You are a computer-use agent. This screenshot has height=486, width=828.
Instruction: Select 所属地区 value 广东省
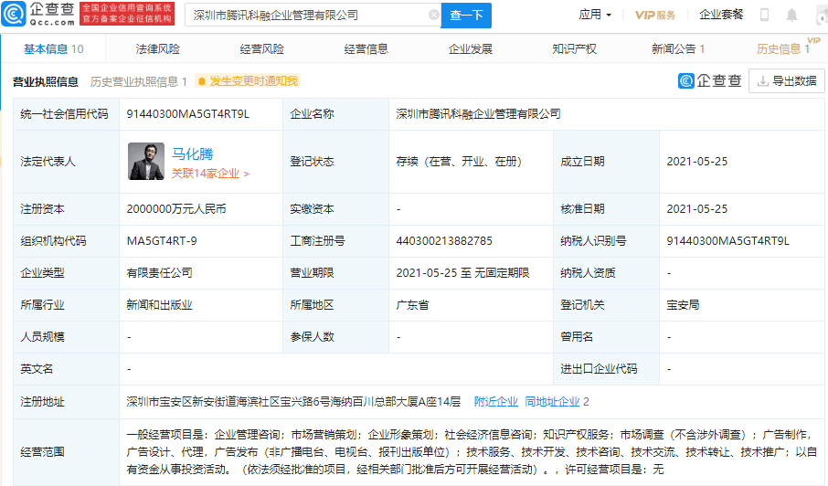412,305
